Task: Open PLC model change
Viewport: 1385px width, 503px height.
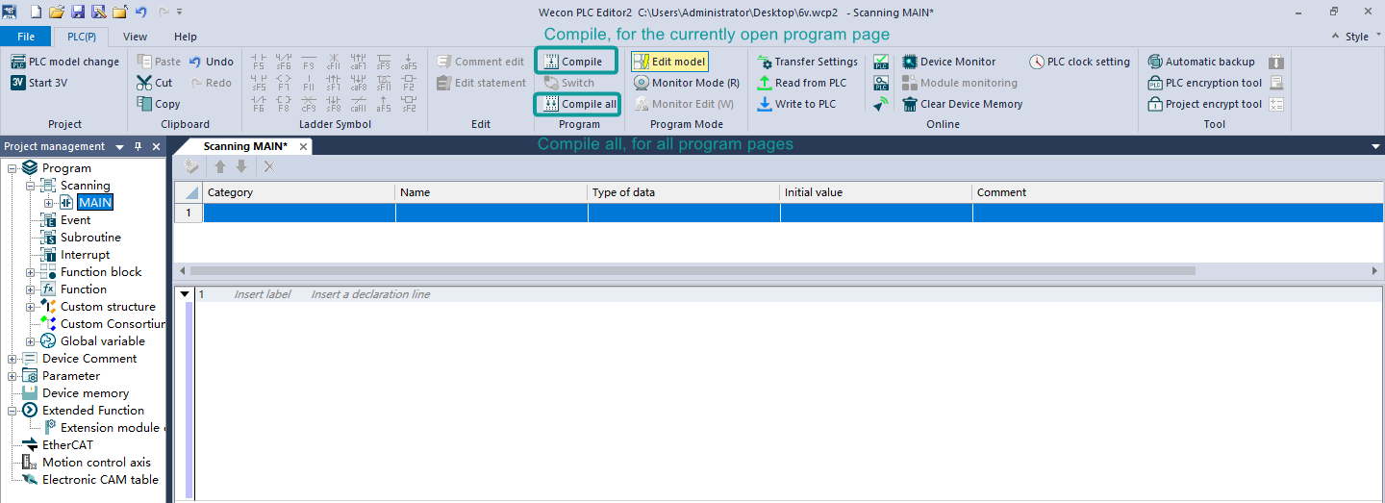Action: 65,62
